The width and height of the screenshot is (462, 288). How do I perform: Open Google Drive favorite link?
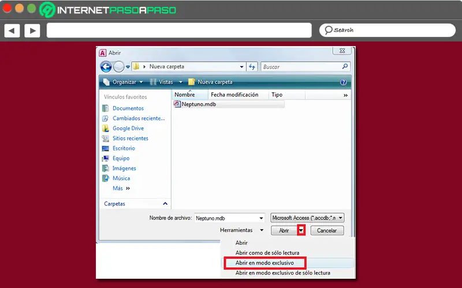128,128
